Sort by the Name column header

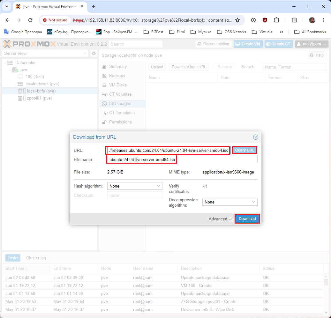click(x=181, y=78)
